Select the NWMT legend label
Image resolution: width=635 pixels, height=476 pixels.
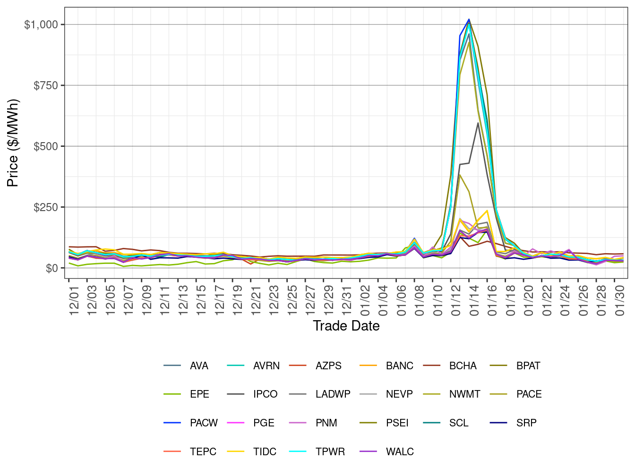(464, 394)
